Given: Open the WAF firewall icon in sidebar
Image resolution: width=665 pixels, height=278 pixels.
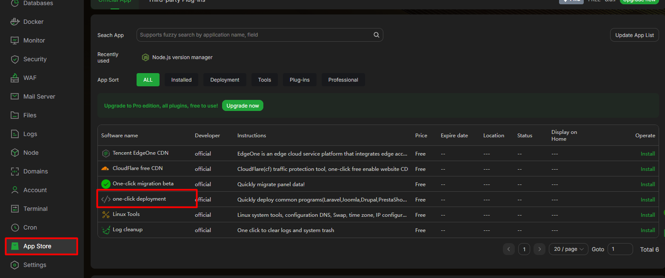Looking at the screenshot, I should (15, 78).
